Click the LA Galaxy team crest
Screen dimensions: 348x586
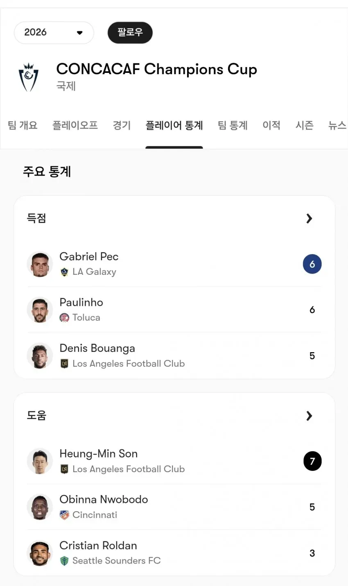64,272
